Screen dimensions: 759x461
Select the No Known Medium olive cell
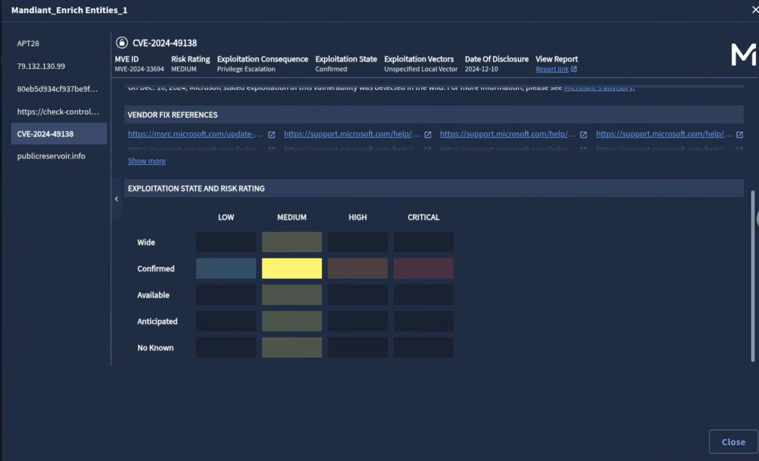point(292,347)
